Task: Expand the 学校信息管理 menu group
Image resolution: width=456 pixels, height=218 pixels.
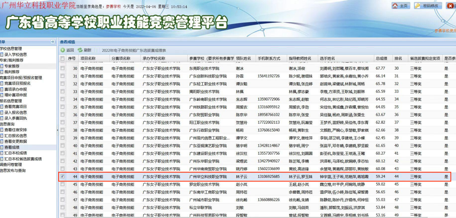Action: tap(11, 49)
